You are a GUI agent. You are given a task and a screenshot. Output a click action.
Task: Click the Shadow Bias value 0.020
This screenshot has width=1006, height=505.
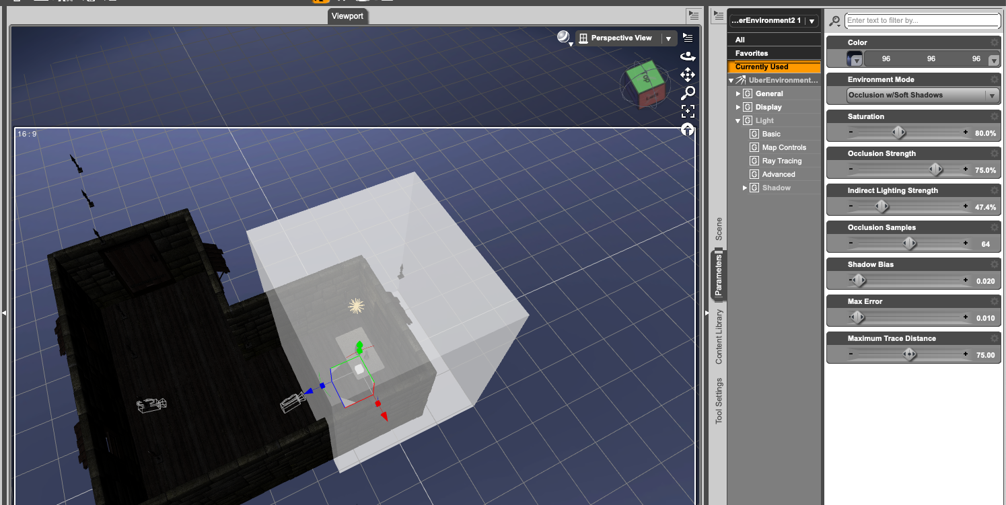(985, 281)
